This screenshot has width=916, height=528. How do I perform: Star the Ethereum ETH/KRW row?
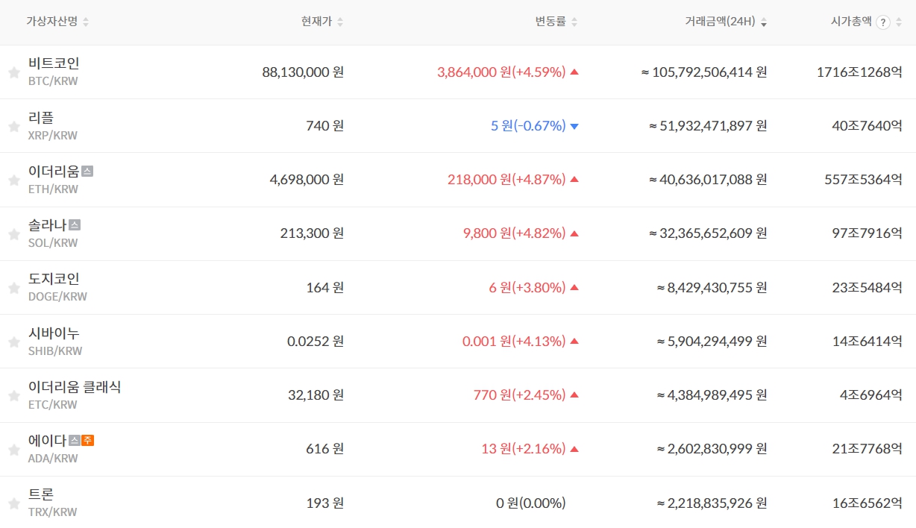(x=13, y=180)
